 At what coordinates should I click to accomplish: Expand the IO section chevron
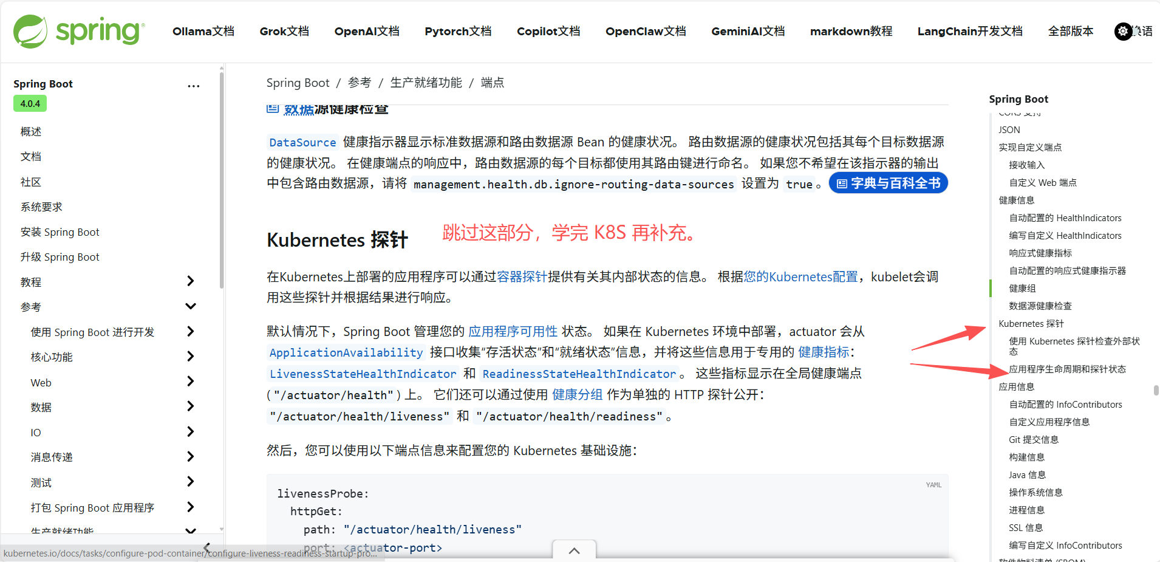pyautogui.click(x=190, y=431)
